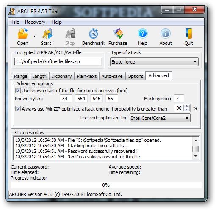Viewport: 216px width, 210px height.
Task: Click the Quit door icon
Action: [189, 33]
